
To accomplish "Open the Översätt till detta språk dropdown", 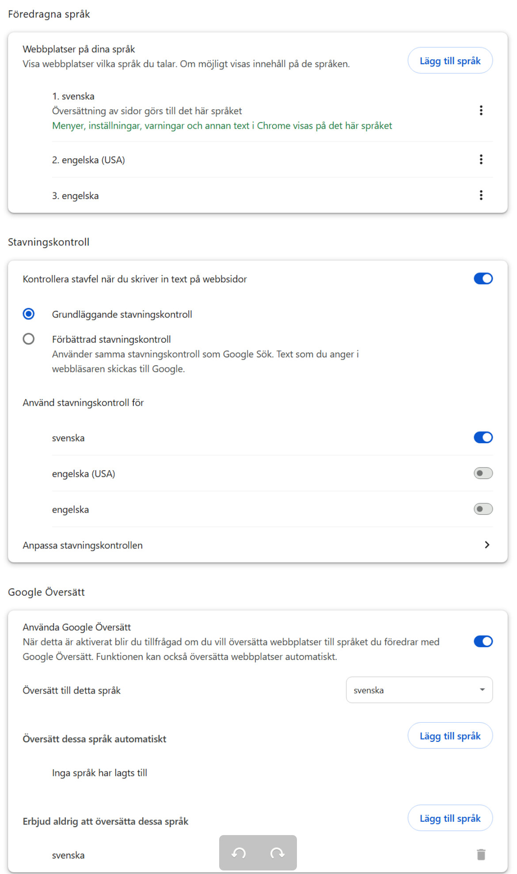I will tap(419, 690).
